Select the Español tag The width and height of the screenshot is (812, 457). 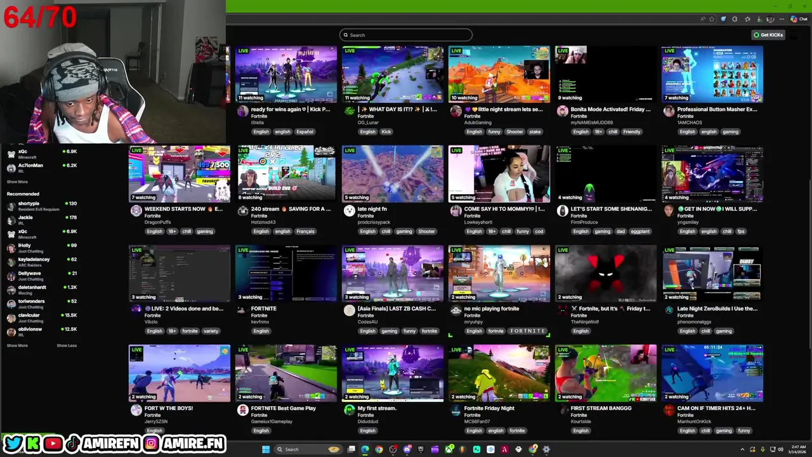(x=304, y=131)
